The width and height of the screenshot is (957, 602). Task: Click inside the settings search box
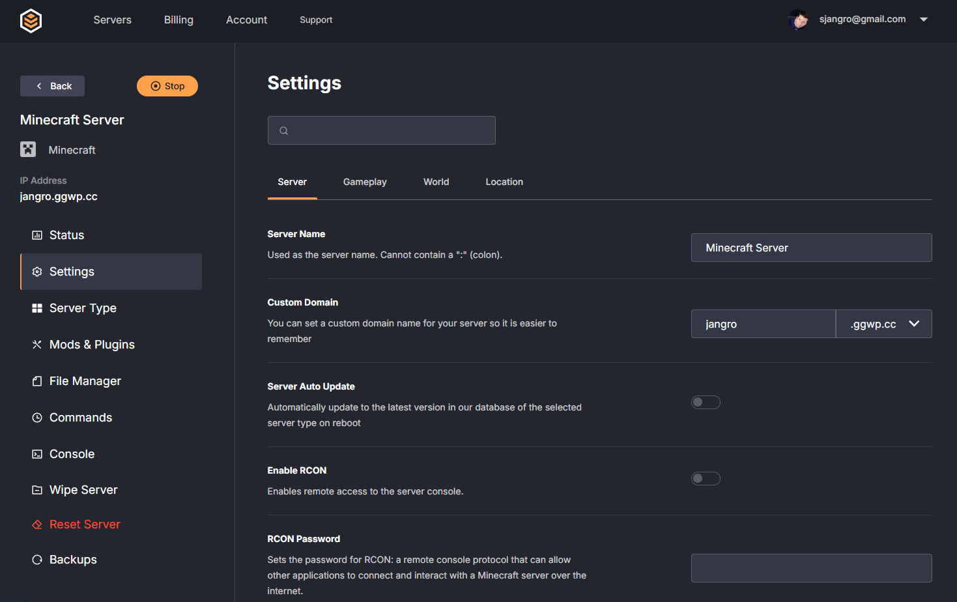click(x=381, y=130)
